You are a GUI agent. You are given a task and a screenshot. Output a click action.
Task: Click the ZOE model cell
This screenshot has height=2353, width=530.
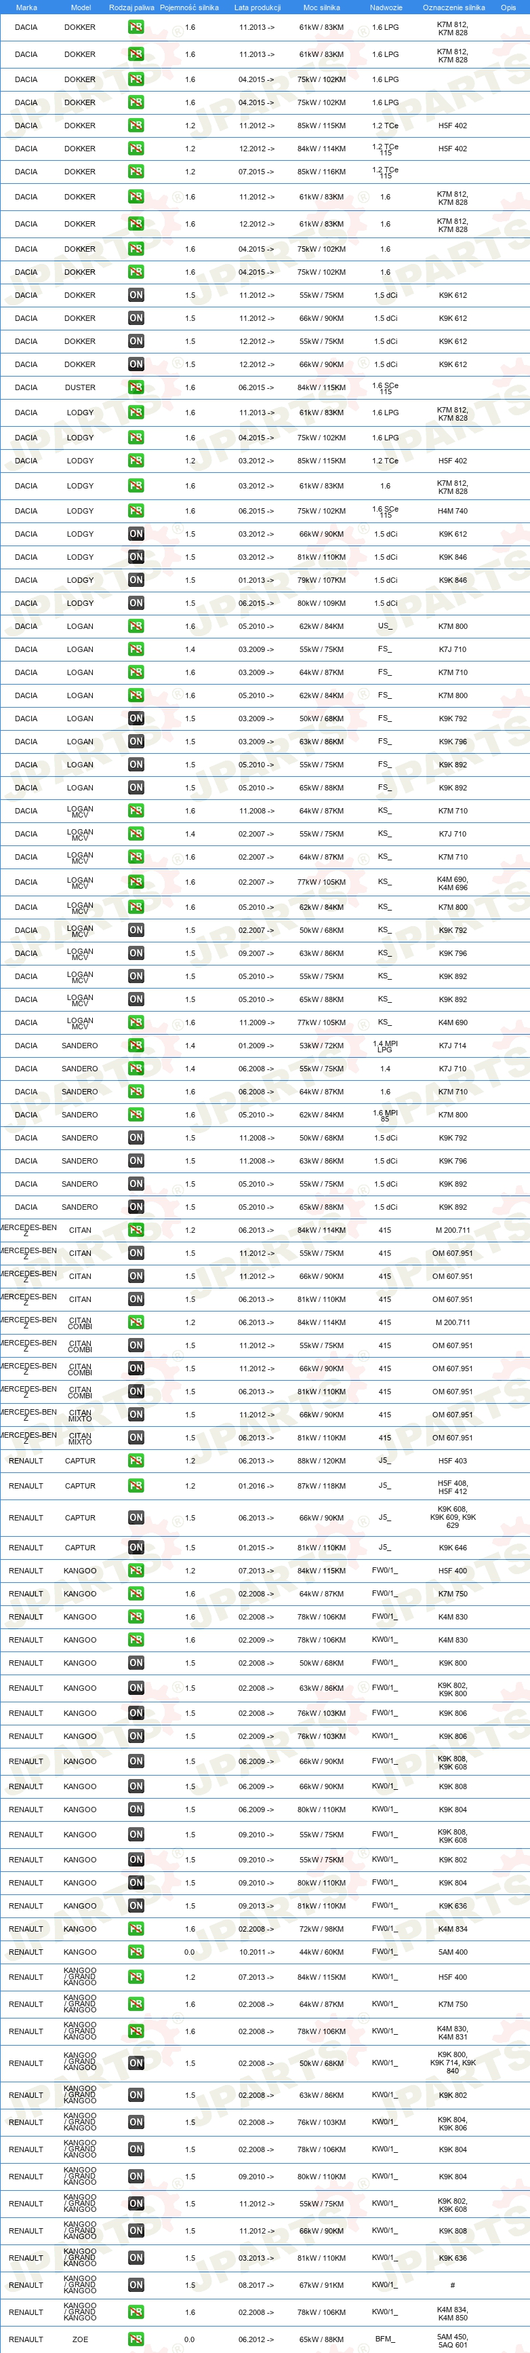(80, 2339)
